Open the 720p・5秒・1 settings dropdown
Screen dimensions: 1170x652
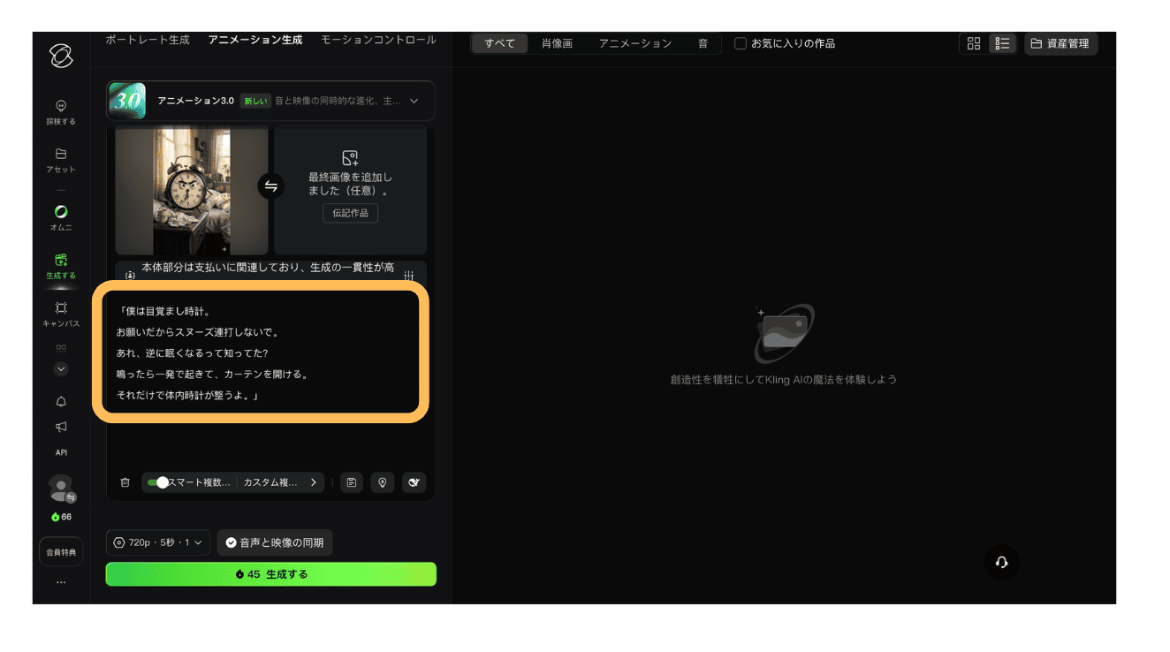[x=158, y=542]
